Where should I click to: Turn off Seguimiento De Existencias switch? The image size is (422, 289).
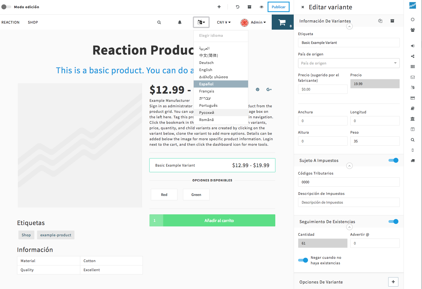click(x=393, y=221)
